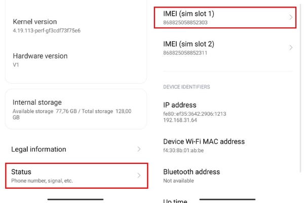Open the Legal information label
This screenshot has height=203, width=304.
39,149
